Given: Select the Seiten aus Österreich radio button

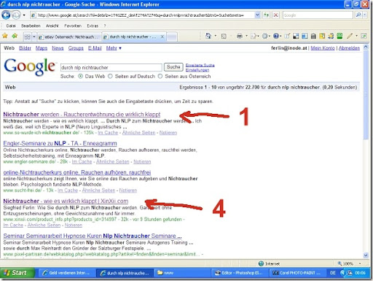Looking at the screenshot, I should pyautogui.click(x=160, y=77).
